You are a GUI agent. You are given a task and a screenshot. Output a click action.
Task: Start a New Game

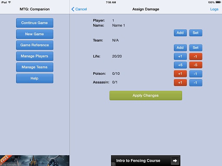pyautogui.click(x=35, y=34)
